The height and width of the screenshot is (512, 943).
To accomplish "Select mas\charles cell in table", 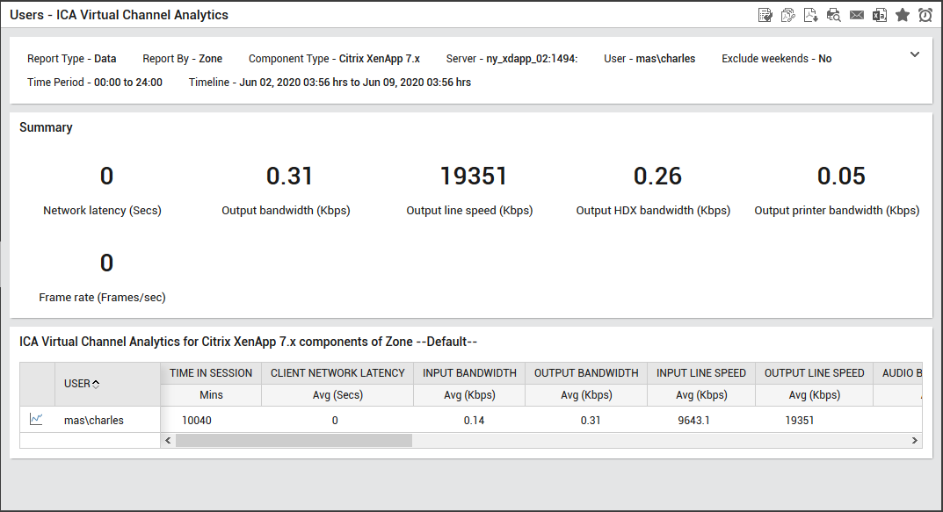I will [94, 420].
